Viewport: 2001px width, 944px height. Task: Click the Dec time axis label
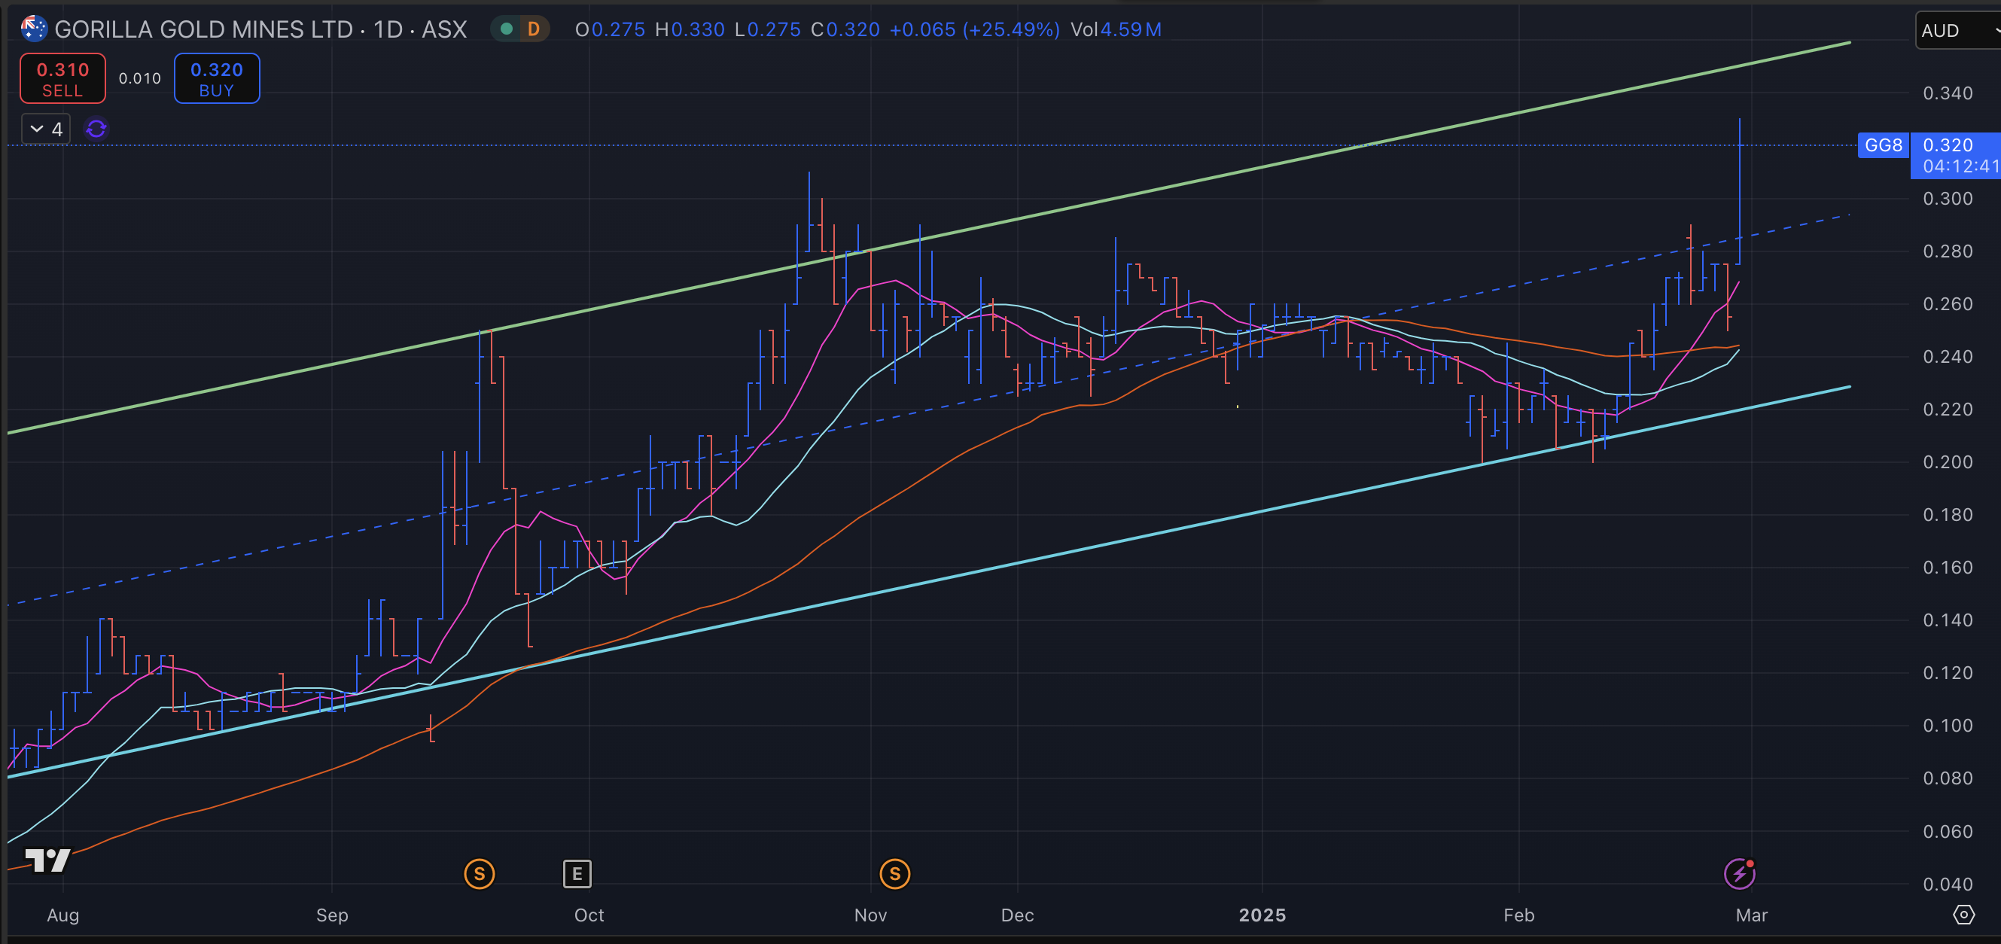(x=1017, y=915)
